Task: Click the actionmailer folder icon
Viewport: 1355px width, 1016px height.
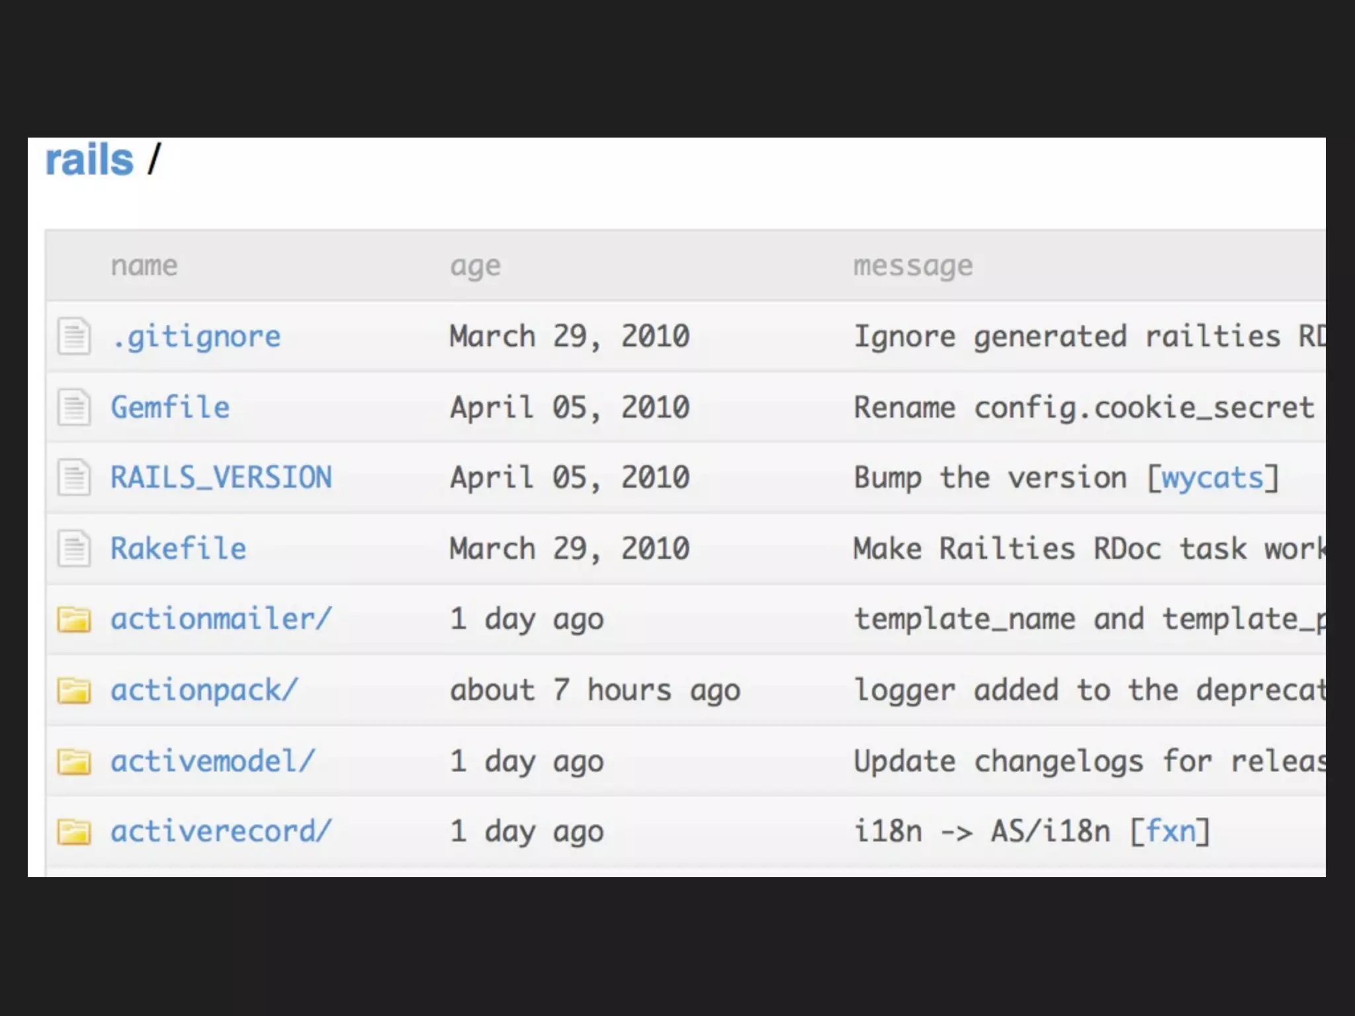Action: (73, 620)
